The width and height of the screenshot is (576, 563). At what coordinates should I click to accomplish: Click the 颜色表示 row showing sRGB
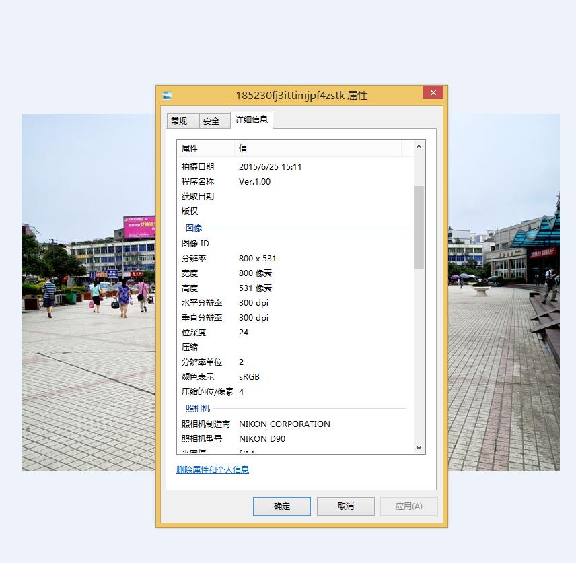(249, 377)
